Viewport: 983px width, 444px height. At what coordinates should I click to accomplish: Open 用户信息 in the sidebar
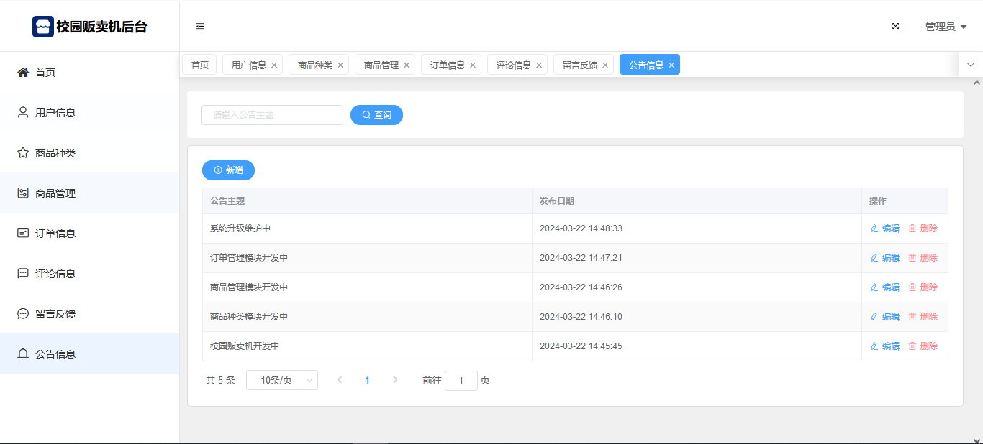55,113
